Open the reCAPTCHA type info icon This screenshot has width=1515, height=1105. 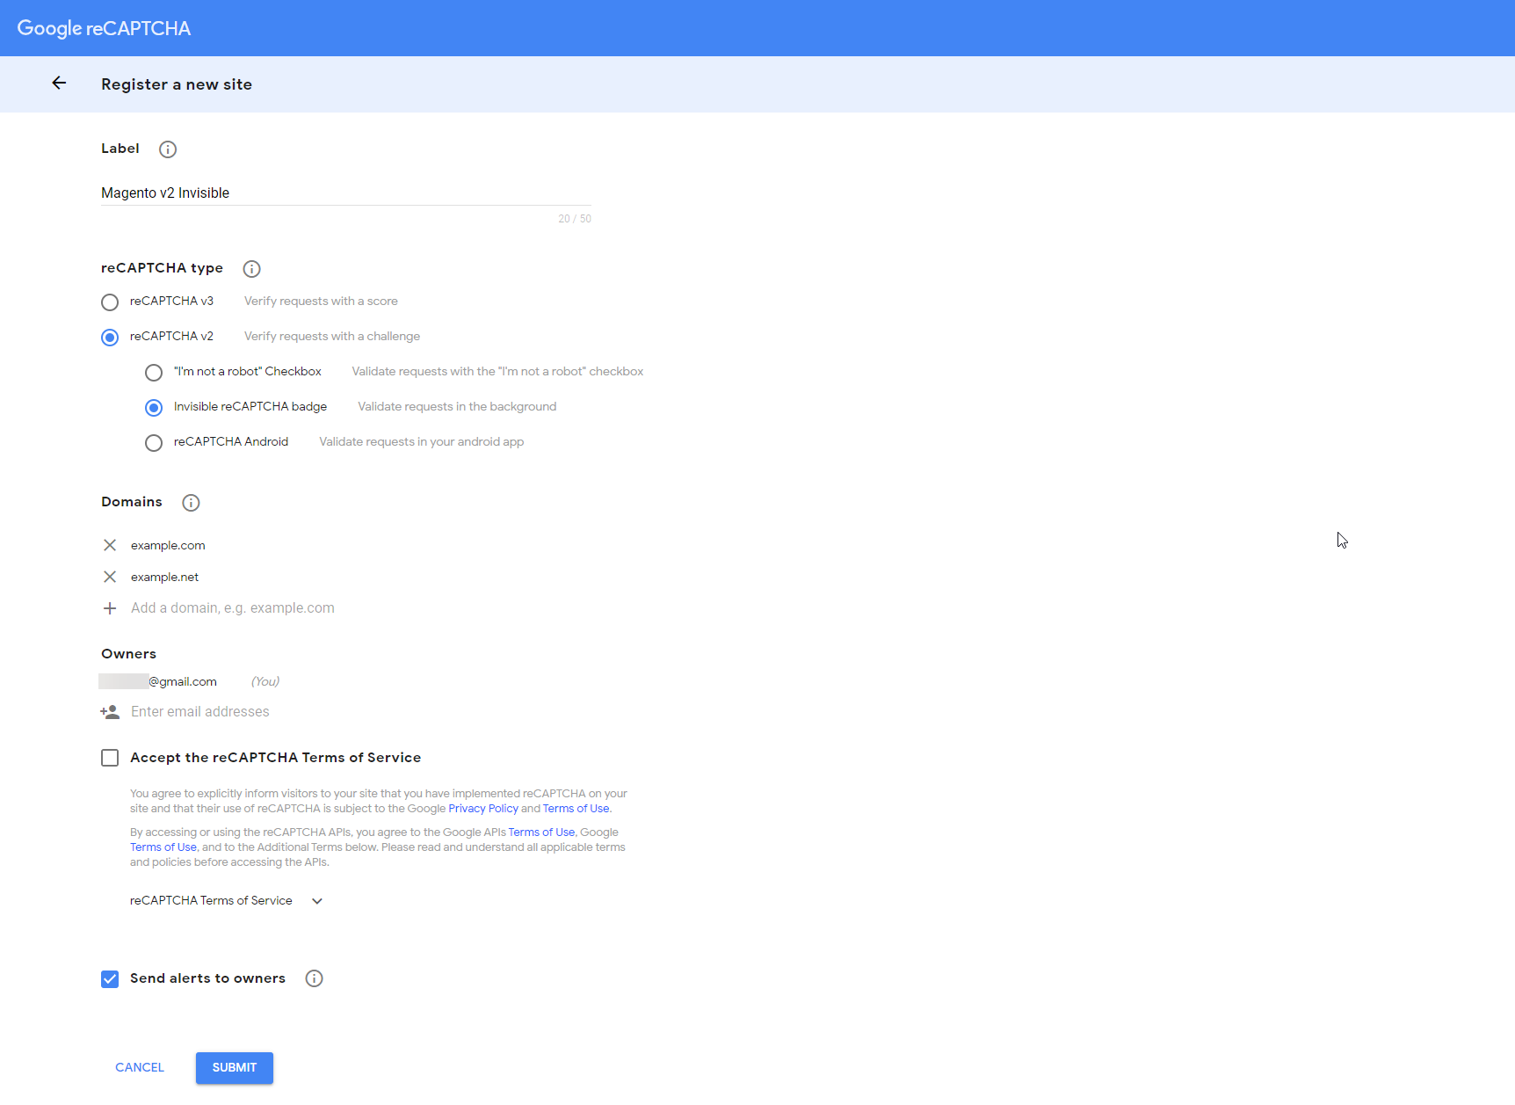click(251, 269)
